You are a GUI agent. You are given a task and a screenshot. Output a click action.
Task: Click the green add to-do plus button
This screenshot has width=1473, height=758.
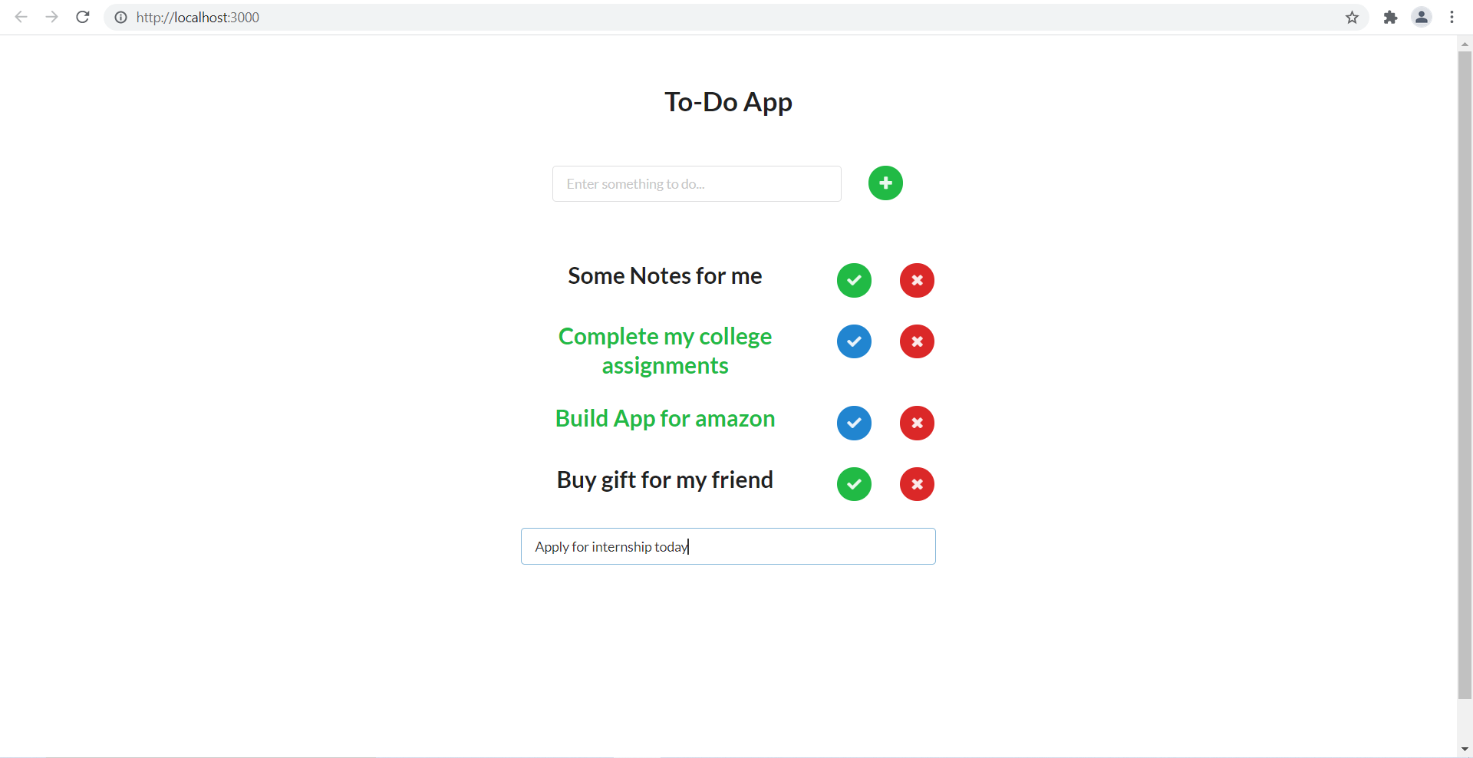pyautogui.click(x=885, y=183)
